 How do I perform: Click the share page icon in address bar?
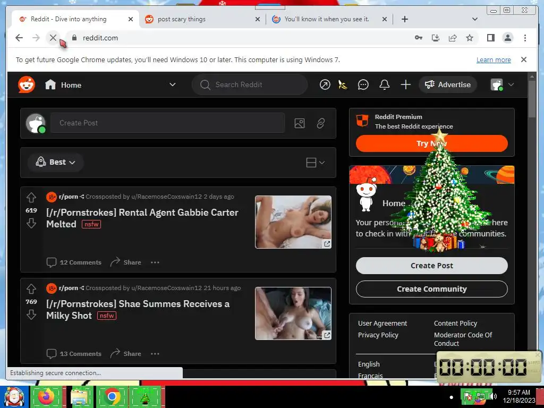click(453, 38)
